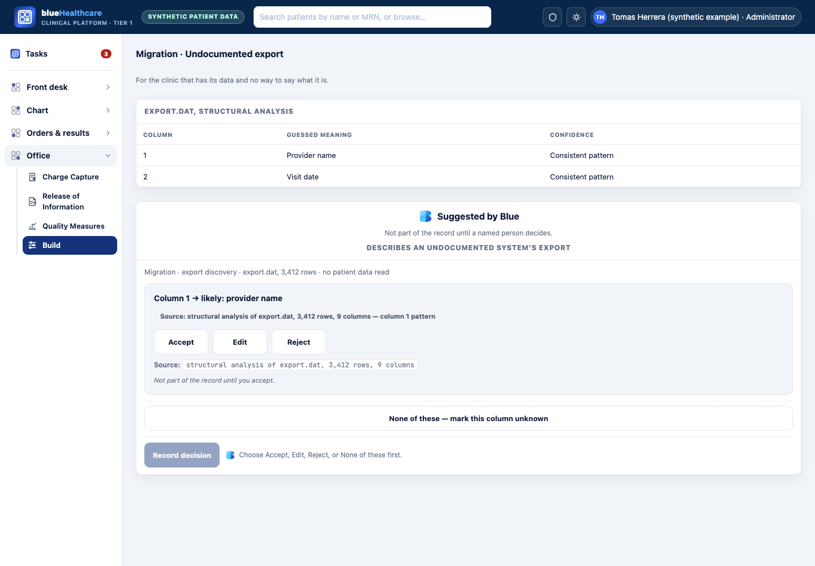This screenshot has width=815, height=566.
Task: Reject the column 1 suggestion
Action: click(x=299, y=342)
